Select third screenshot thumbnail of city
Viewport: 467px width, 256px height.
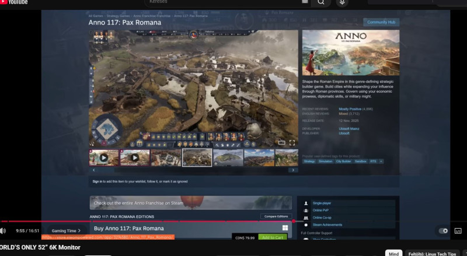pyautogui.click(x=166, y=157)
